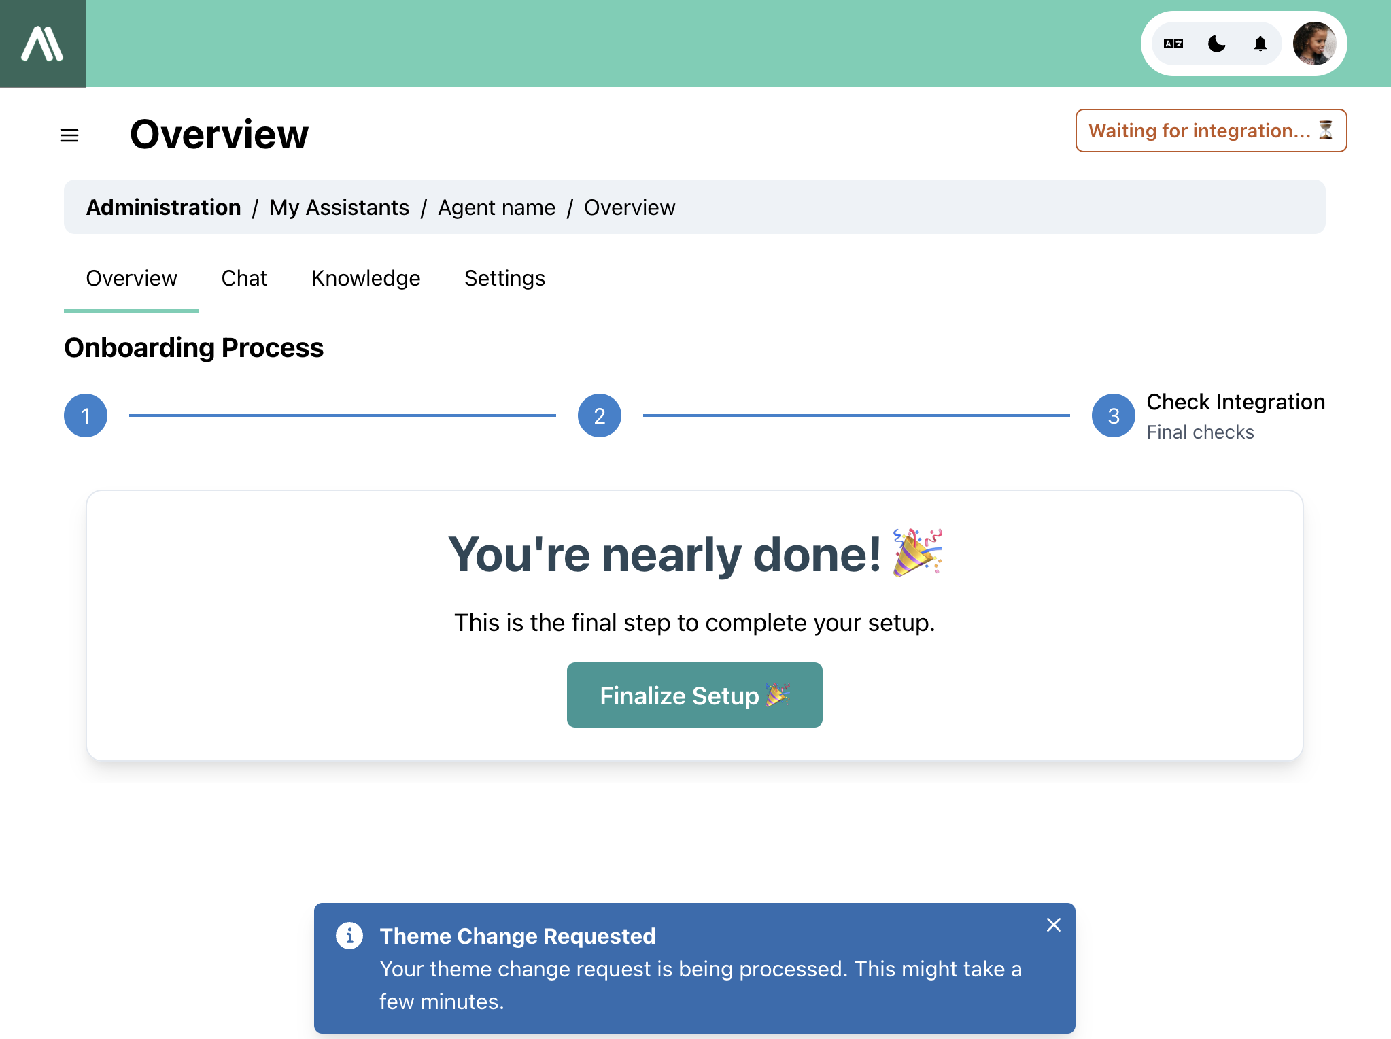Click step 3 Check Integration circle
1391x1039 pixels.
click(x=1114, y=415)
